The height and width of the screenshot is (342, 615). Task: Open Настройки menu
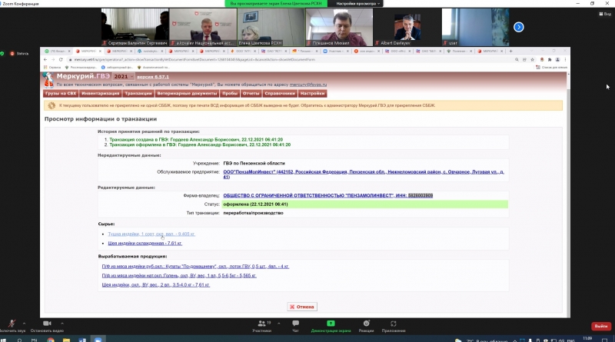313,93
